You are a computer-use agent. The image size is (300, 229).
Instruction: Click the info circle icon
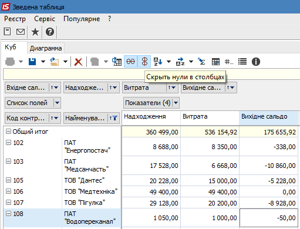click(x=255, y=62)
